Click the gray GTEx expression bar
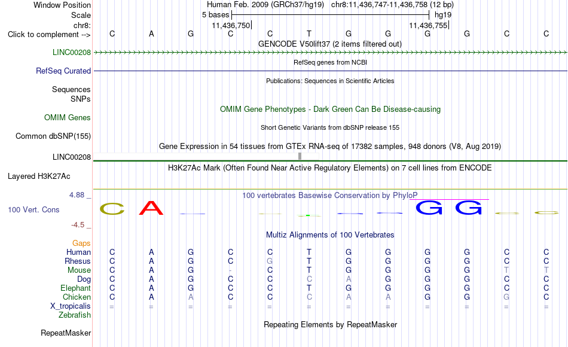 300,156
